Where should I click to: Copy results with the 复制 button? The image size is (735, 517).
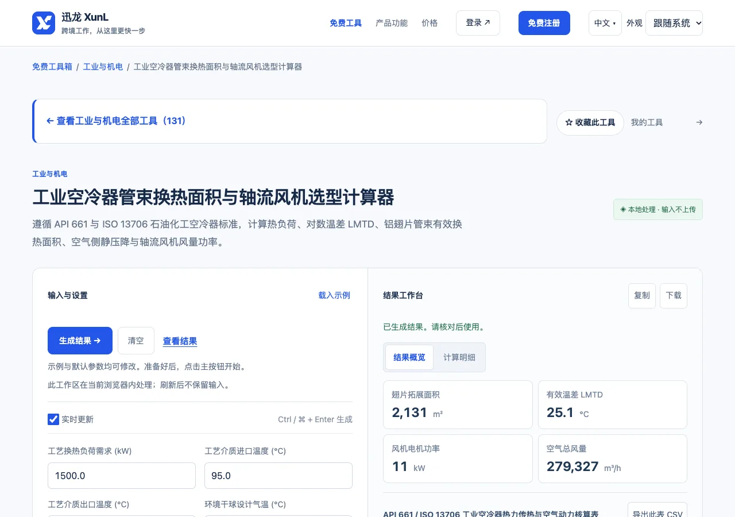coord(642,295)
